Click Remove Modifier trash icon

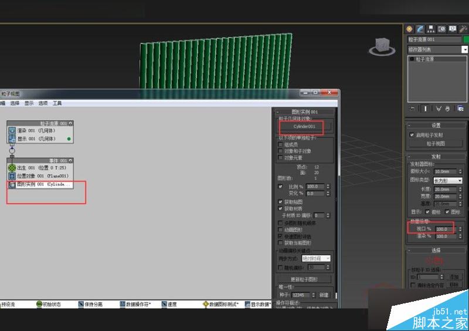[447, 109]
